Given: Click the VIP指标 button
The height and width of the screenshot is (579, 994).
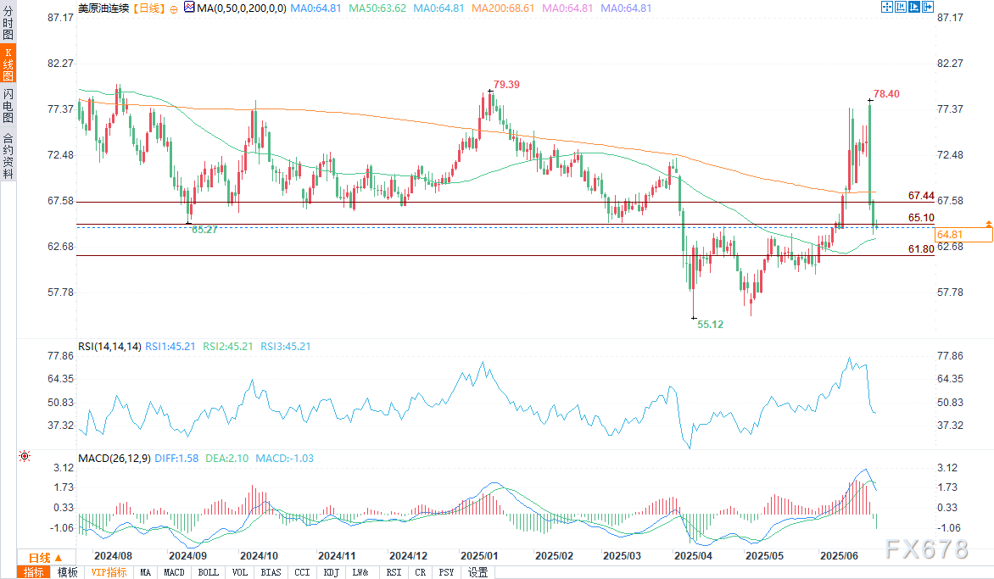Looking at the screenshot, I should coord(109,572).
